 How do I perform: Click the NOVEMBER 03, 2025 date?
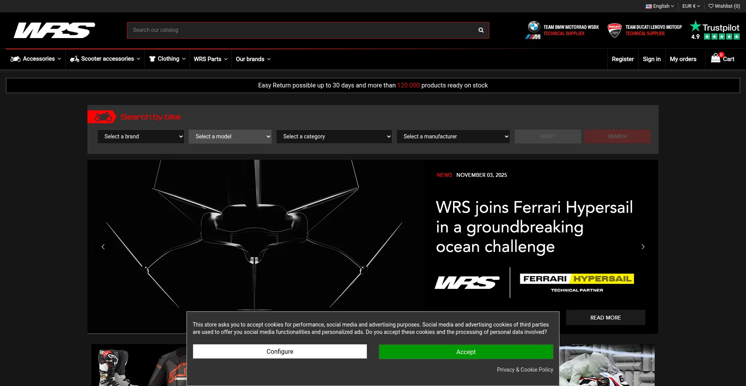481,175
